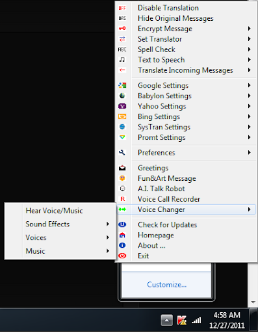258x333 pixels.
Task: Choose Voice Call Recorder entry
Action: [186, 199]
